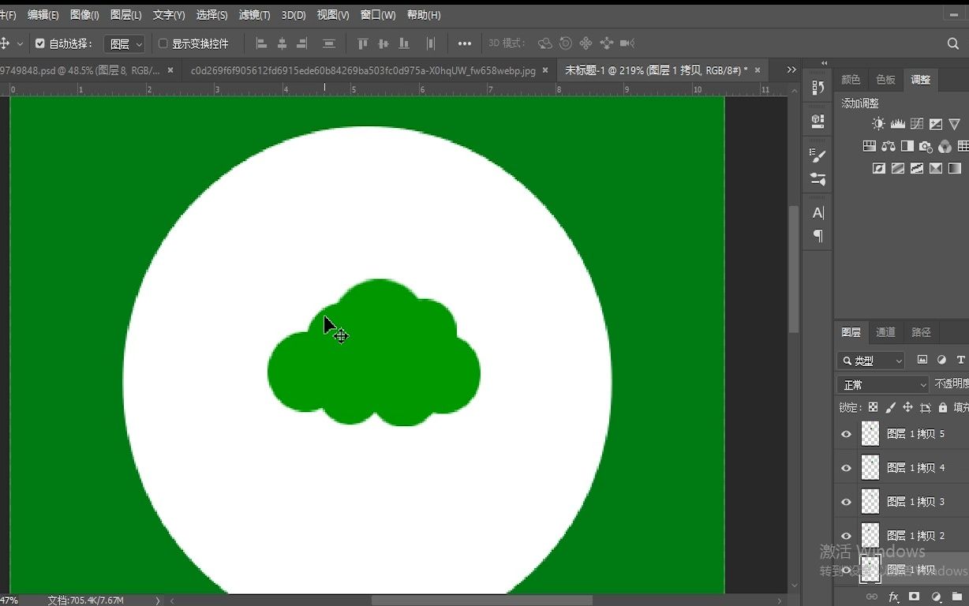The height and width of the screenshot is (606, 969).
Task: Add a Brightness/Contrast adjustment
Action: [878, 124]
